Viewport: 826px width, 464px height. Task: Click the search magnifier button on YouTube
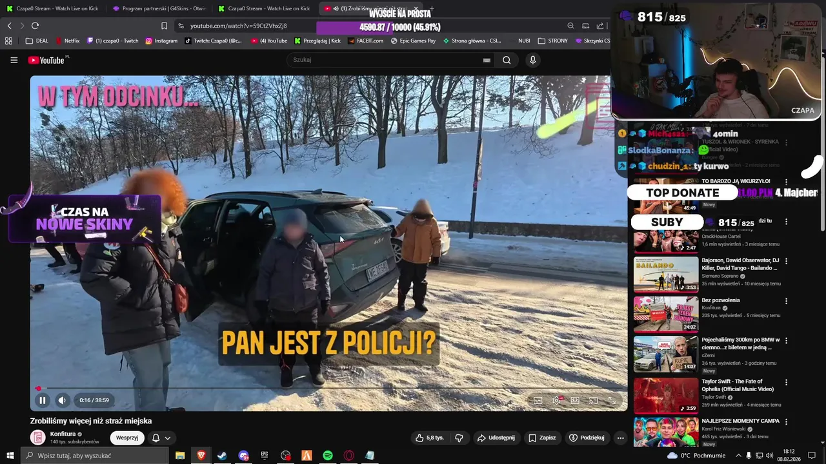[x=507, y=60]
